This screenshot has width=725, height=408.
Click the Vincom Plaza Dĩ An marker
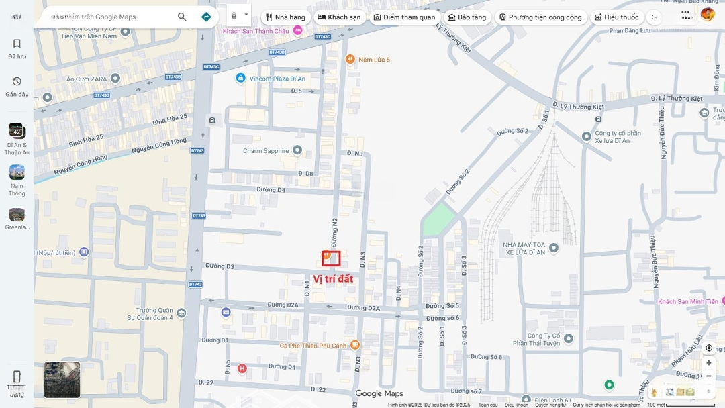pos(240,79)
